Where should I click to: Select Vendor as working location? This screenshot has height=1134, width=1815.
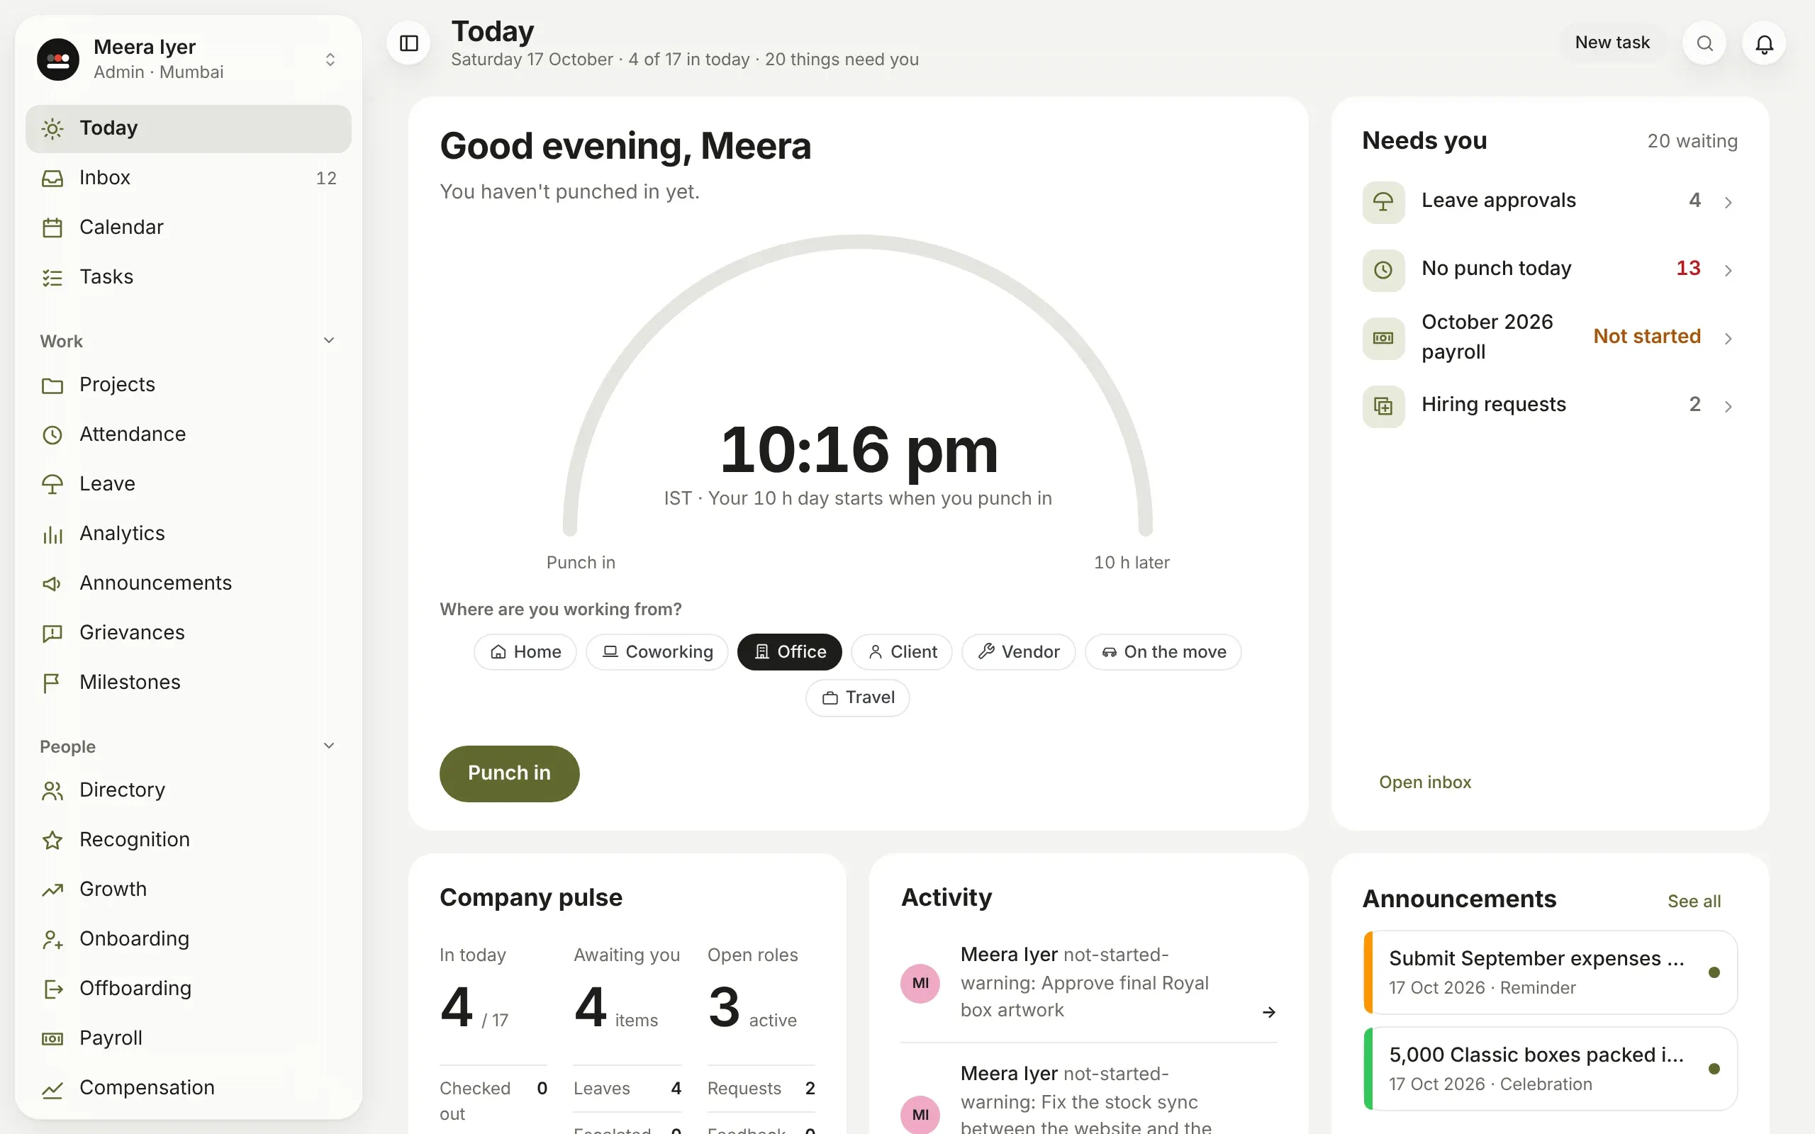[x=1019, y=652]
